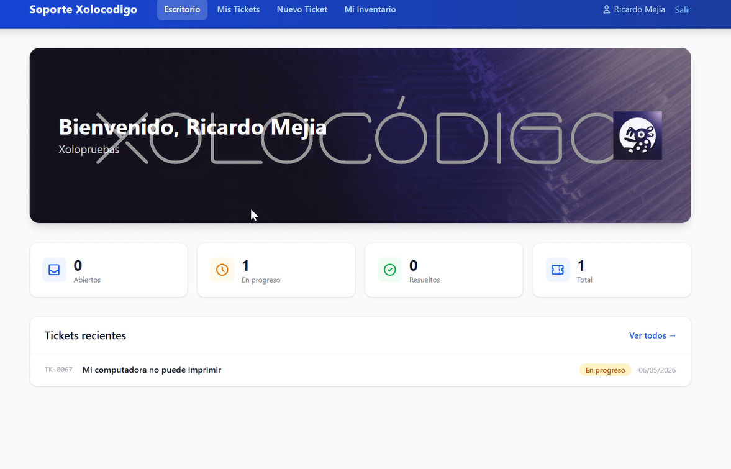Image resolution: width=731 pixels, height=469 pixels.
Task: Click the En progreso status badge
Action: pyautogui.click(x=605, y=370)
